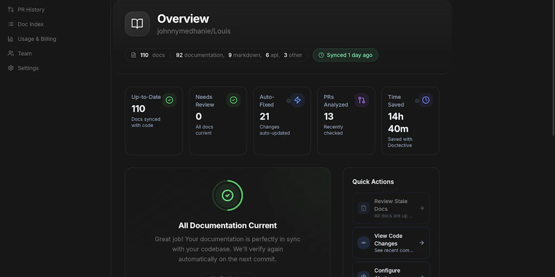Click the large green checkmark circle
Viewport: 555px width, 277px height.
click(228, 195)
